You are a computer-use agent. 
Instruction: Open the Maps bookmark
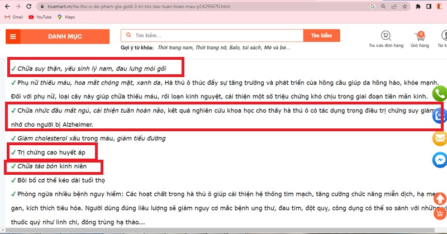(66, 17)
